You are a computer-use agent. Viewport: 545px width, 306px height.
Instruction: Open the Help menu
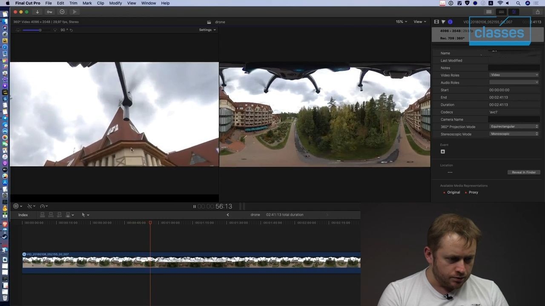coord(165,3)
